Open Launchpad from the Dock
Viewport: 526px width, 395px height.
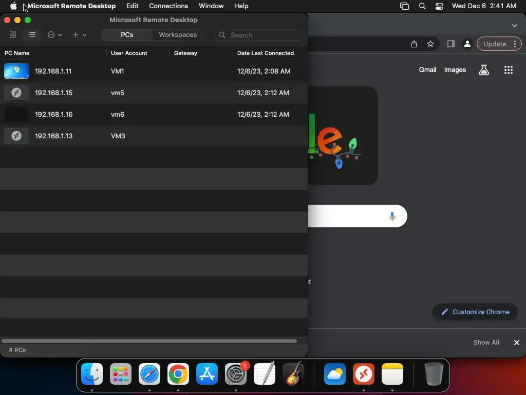(121, 374)
